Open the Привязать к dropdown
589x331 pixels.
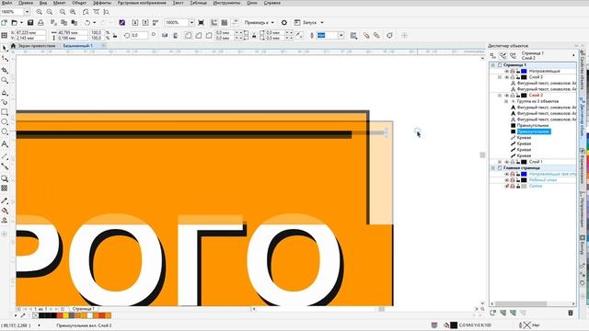[260, 23]
